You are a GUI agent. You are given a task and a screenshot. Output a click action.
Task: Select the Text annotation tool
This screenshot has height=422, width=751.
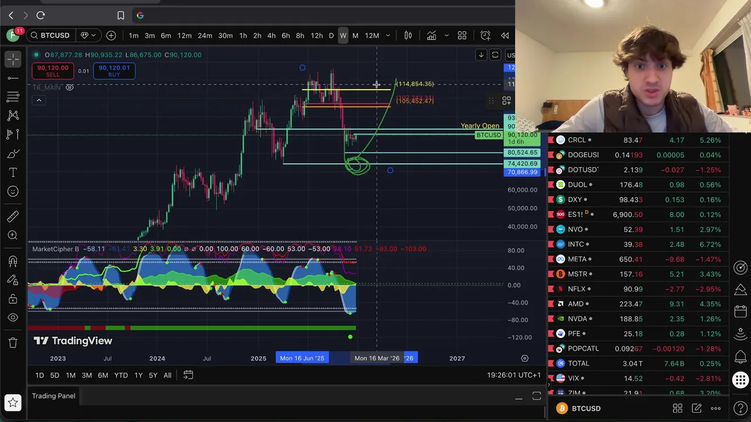click(12, 172)
